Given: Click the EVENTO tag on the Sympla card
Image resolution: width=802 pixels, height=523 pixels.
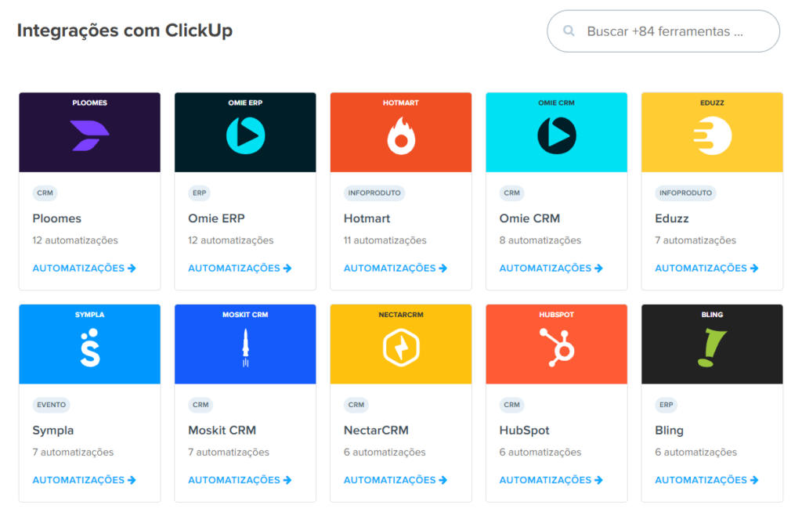Looking at the screenshot, I should [52, 405].
